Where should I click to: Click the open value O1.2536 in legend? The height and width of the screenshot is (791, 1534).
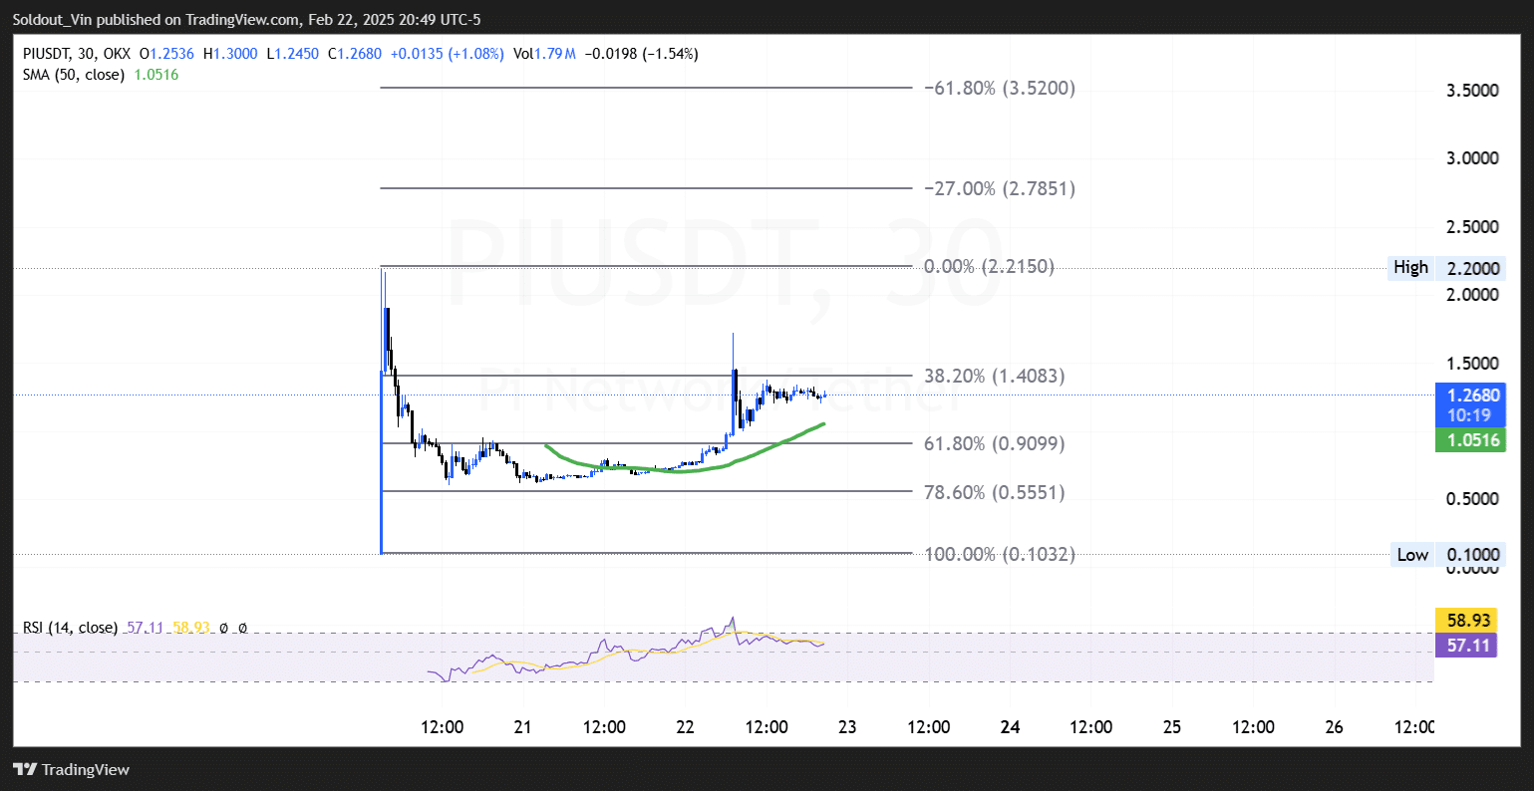166,54
